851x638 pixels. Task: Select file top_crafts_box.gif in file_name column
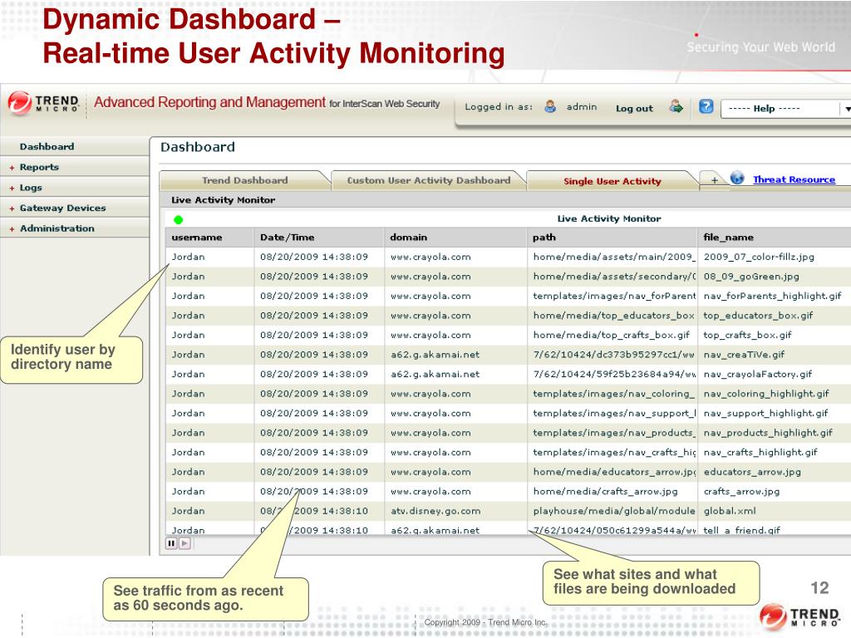(747, 335)
